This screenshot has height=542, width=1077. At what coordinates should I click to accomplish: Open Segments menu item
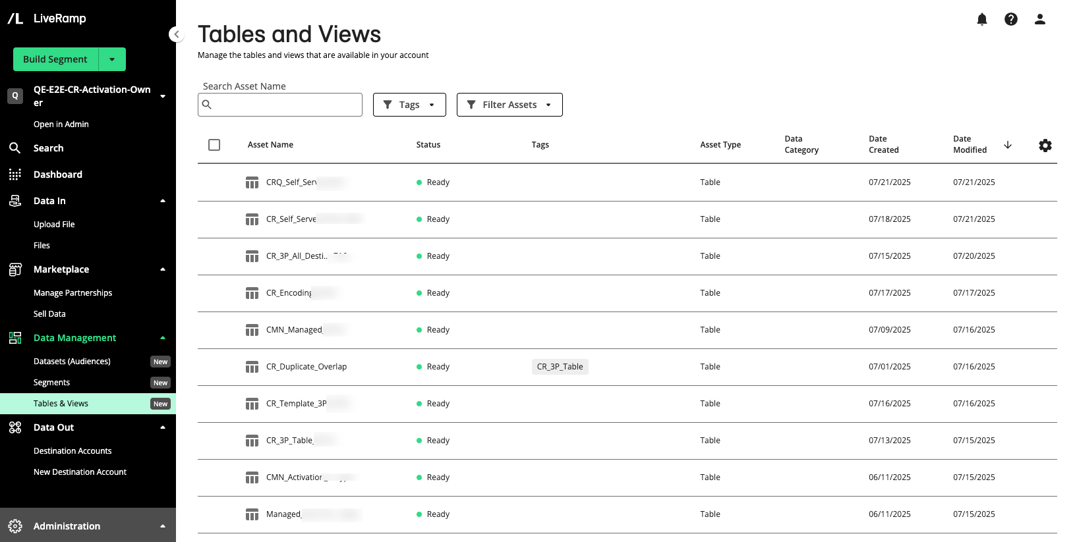[x=51, y=383]
